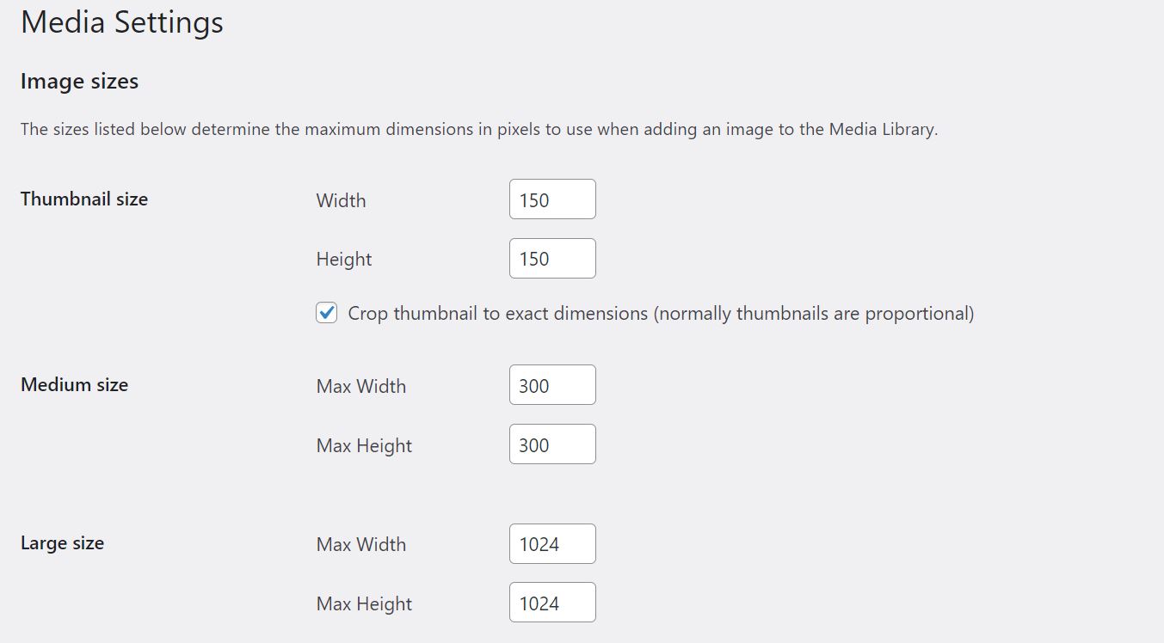
Task: Click the Width label next to thumbnail field
Action: click(x=341, y=200)
